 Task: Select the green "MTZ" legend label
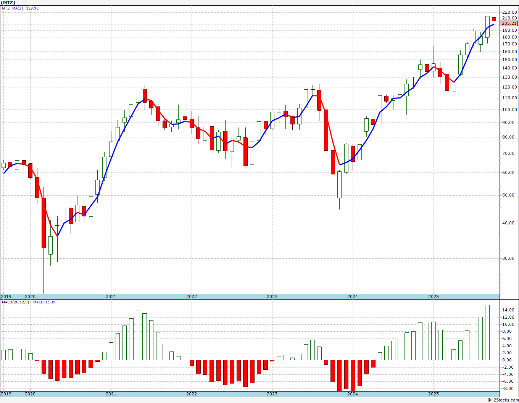5,8
